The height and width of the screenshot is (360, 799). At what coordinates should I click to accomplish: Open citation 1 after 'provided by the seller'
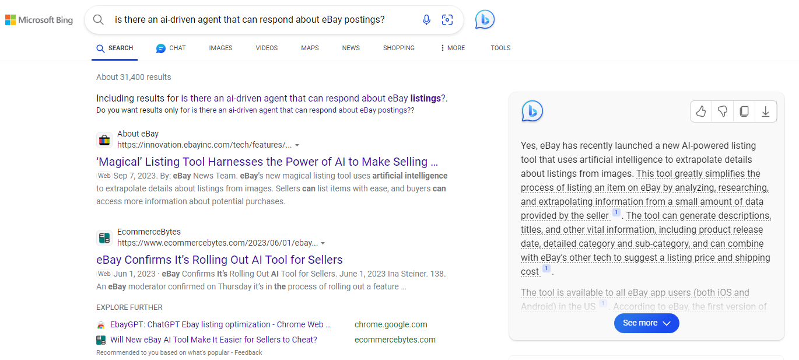[x=616, y=212]
